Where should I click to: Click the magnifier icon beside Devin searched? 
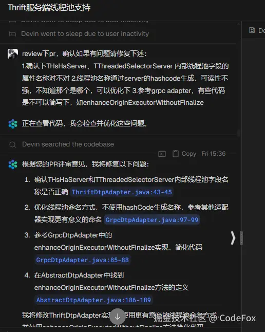(x=13, y=144)
